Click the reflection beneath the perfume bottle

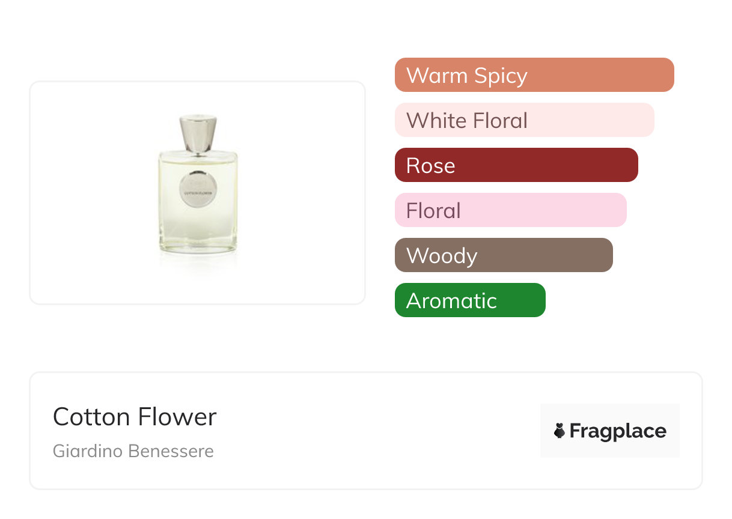(x=198, y=262)
